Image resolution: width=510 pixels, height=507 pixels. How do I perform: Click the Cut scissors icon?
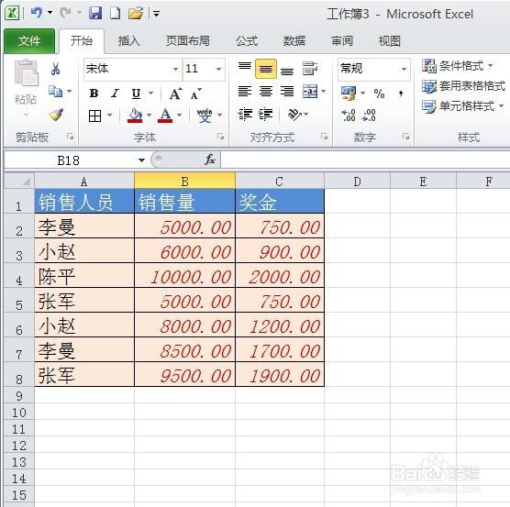point(55,69)
